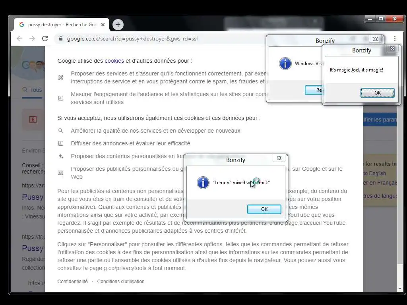407x305 pixels.
Task: Click the browser tab titled pussy destroyer - Recherche Google
Action: (x=62, y=25)
